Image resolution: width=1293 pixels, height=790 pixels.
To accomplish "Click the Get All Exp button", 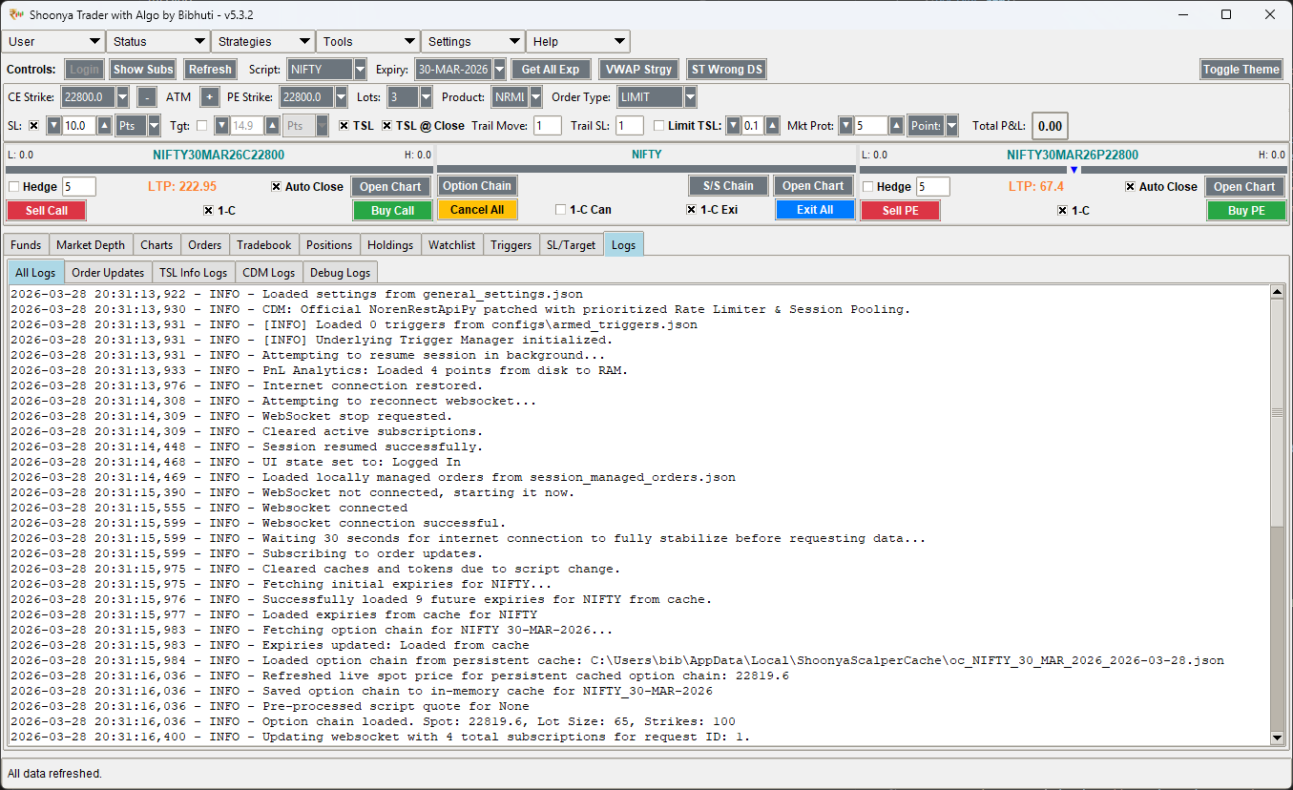I will coord(550,69).
